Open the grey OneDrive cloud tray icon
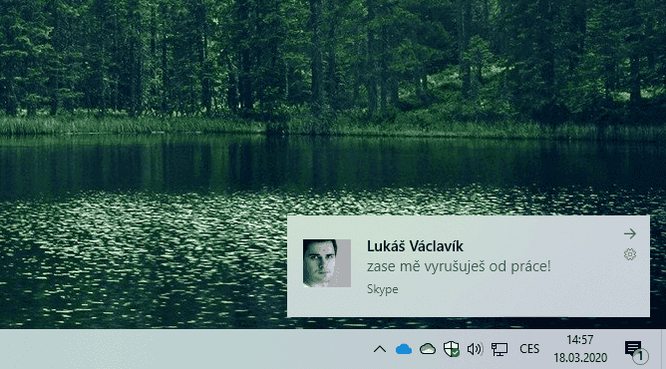The image size is (666, 369). tap(428, 349)
